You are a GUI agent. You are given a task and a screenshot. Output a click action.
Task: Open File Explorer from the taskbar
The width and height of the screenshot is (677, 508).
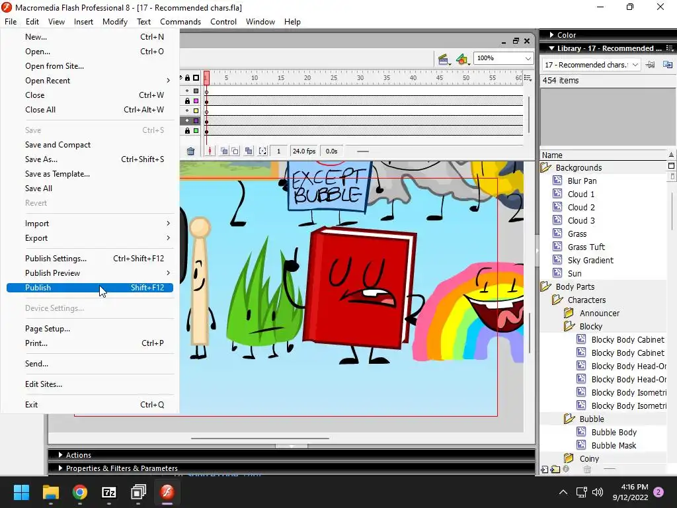[x=50, y=492]
